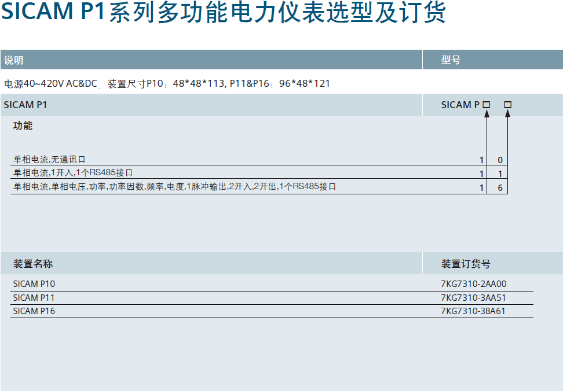Select the 说明 column header
Image resolution: width=563 pixels, height=391 pixels.
(14, 60)
